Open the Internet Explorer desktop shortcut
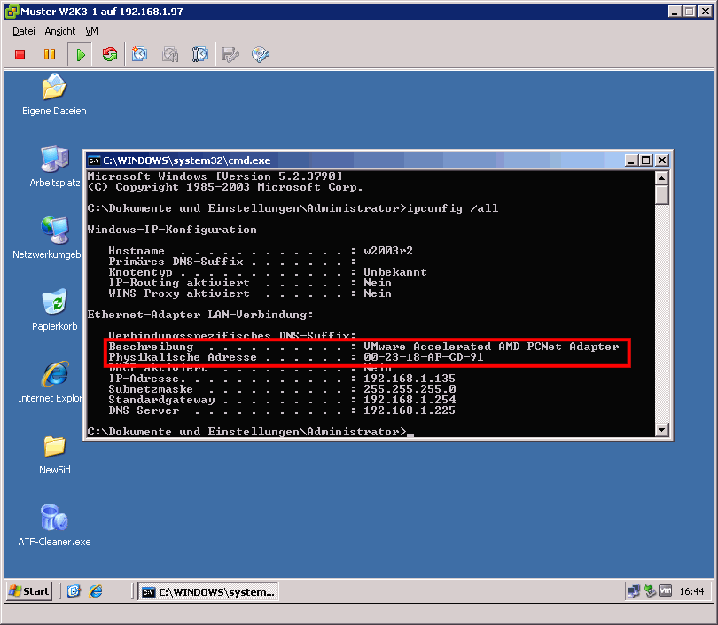Viewport: 718px width, 625px height. tap(54, 375)
